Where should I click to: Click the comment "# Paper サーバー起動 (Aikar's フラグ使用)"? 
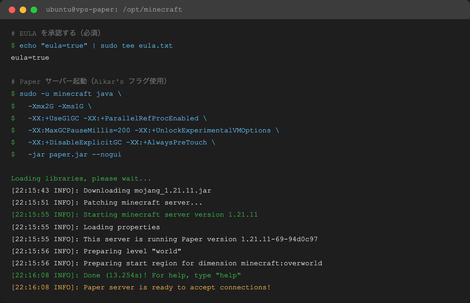click(x=89, y=81)
